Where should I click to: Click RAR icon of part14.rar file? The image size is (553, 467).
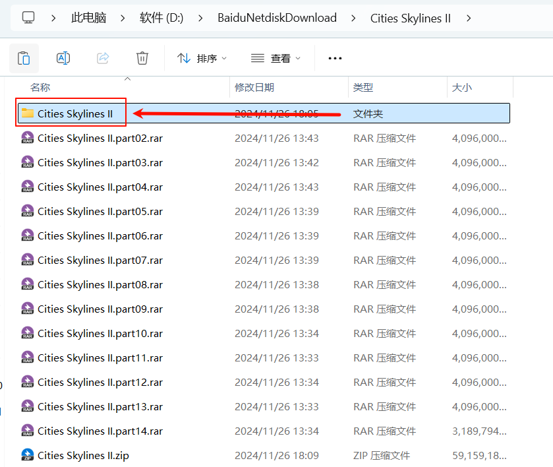[x=28, y=430]
